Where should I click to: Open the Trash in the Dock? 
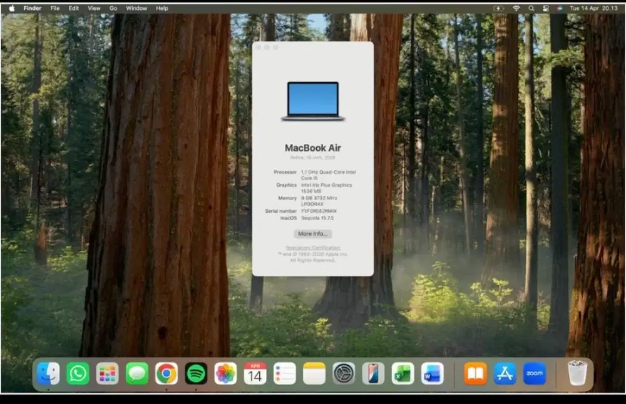577,373
